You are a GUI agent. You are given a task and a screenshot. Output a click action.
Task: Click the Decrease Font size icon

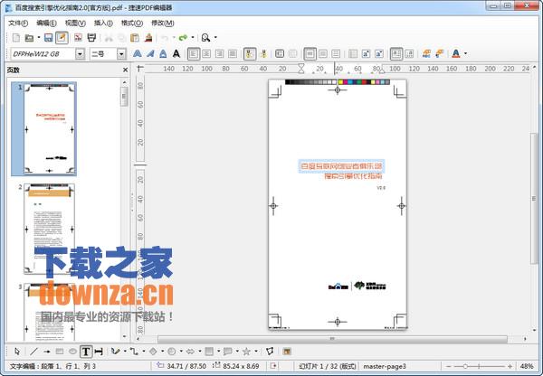(379, 53)
